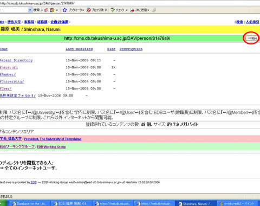Open 企画評価課 breadcrumb link
Viewport: 260px width, 206px height.
(60, 22)
